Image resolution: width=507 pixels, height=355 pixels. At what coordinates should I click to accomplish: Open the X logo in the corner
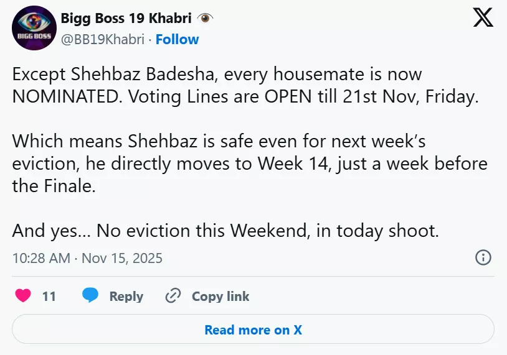coord(483,19)
